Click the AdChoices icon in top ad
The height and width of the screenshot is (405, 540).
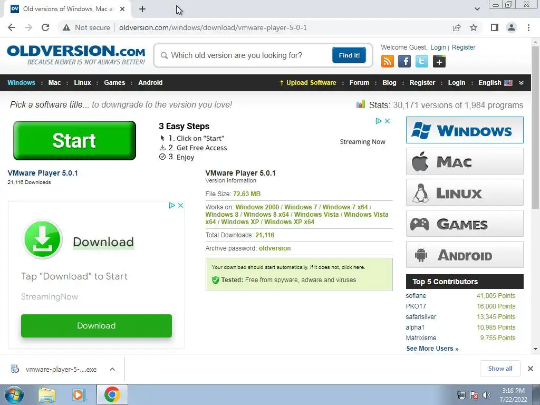379,121
